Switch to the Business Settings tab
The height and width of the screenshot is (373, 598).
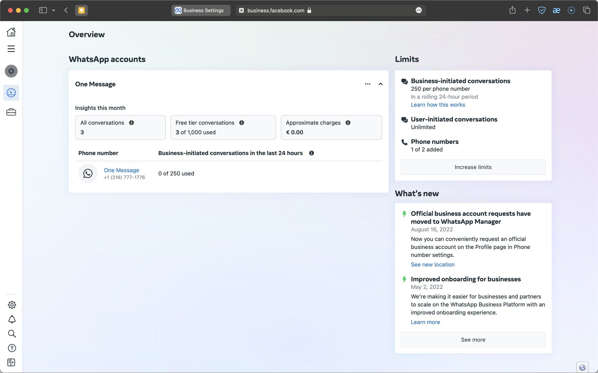pyautogui.click(x=201, y=10)
